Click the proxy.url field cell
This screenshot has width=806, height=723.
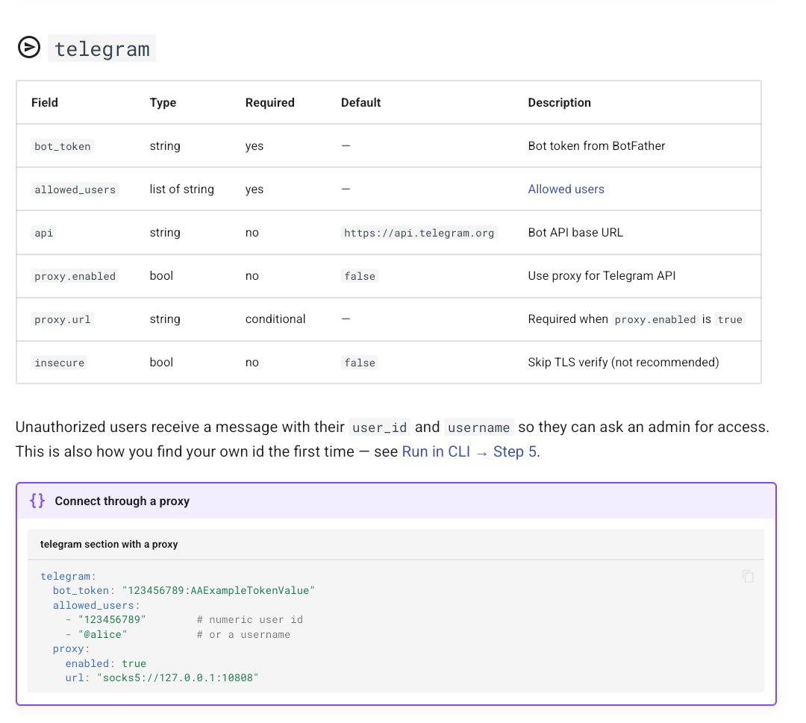point(62,319)
